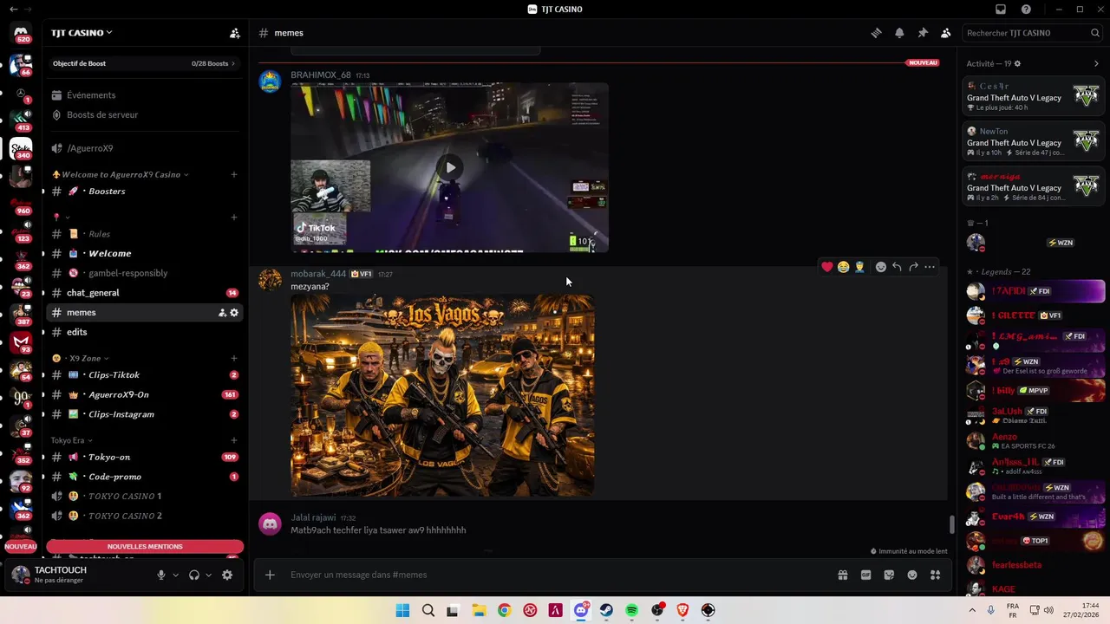Open Steam from the taskbar
The height and width of the screenshot is (624, 1110).
click(606, 610)
